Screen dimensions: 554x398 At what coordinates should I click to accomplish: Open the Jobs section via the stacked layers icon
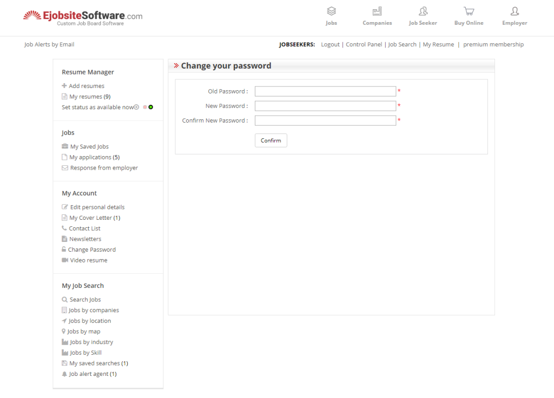331,11
